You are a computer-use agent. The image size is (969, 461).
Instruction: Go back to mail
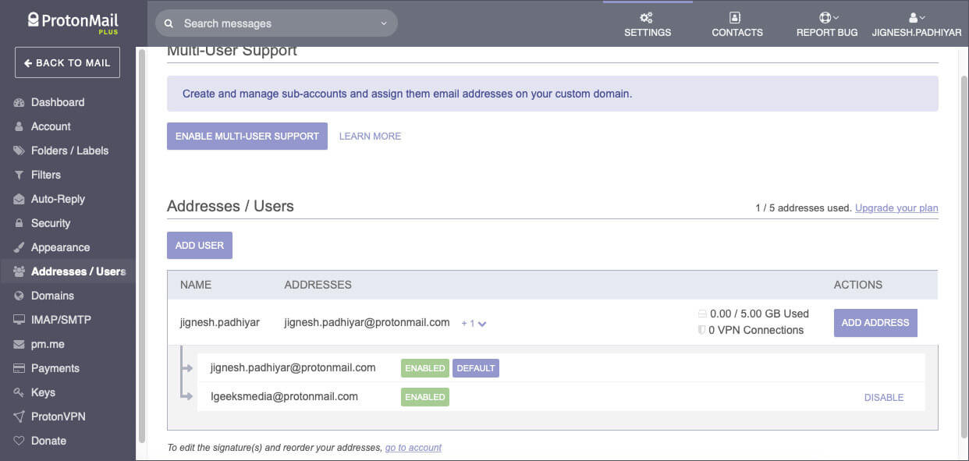point(67,62)
